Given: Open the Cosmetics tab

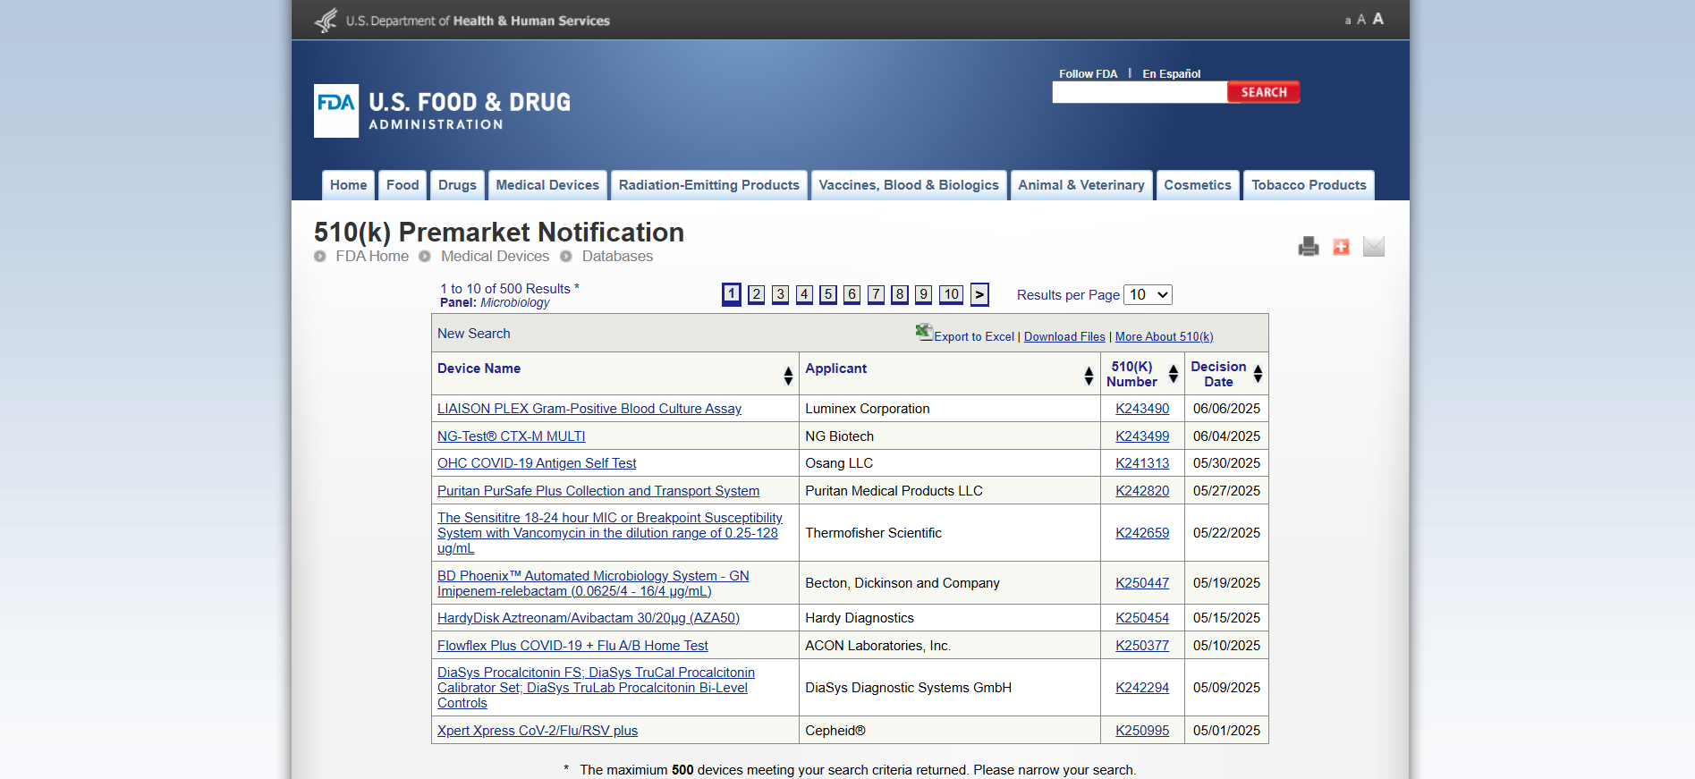Looking at the screenshot, I should [1198, 185].
